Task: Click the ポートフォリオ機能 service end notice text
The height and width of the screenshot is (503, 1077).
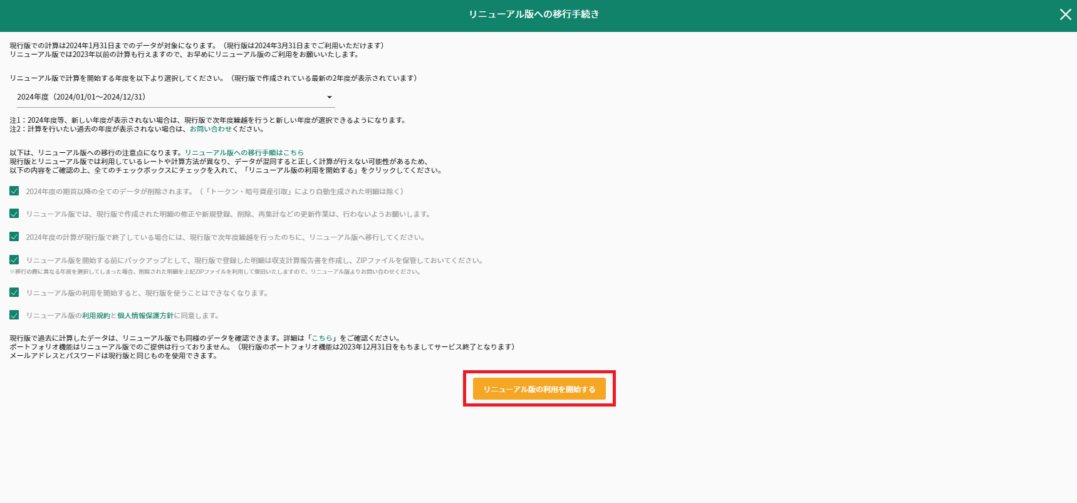Action: click(262, 347)
